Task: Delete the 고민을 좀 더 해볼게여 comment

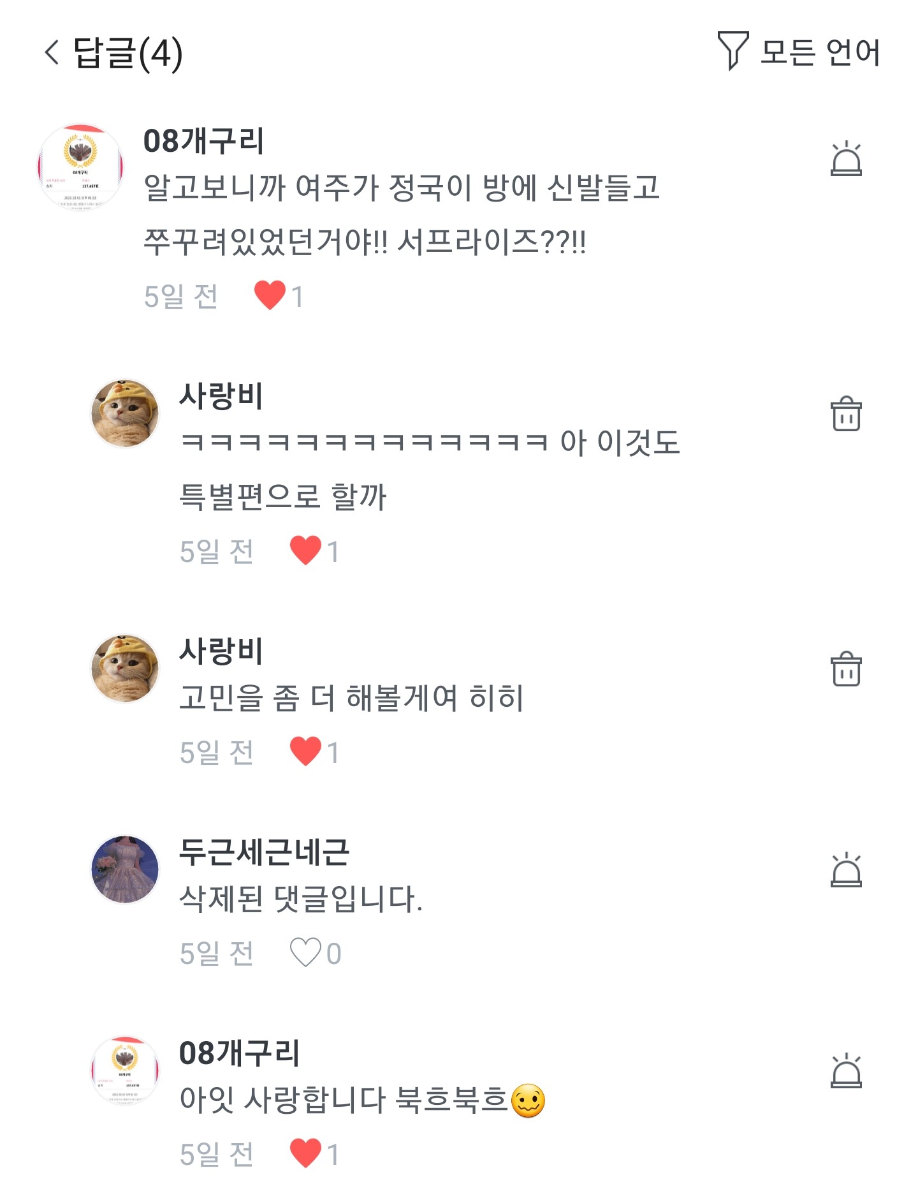Action: coord(846,669)
